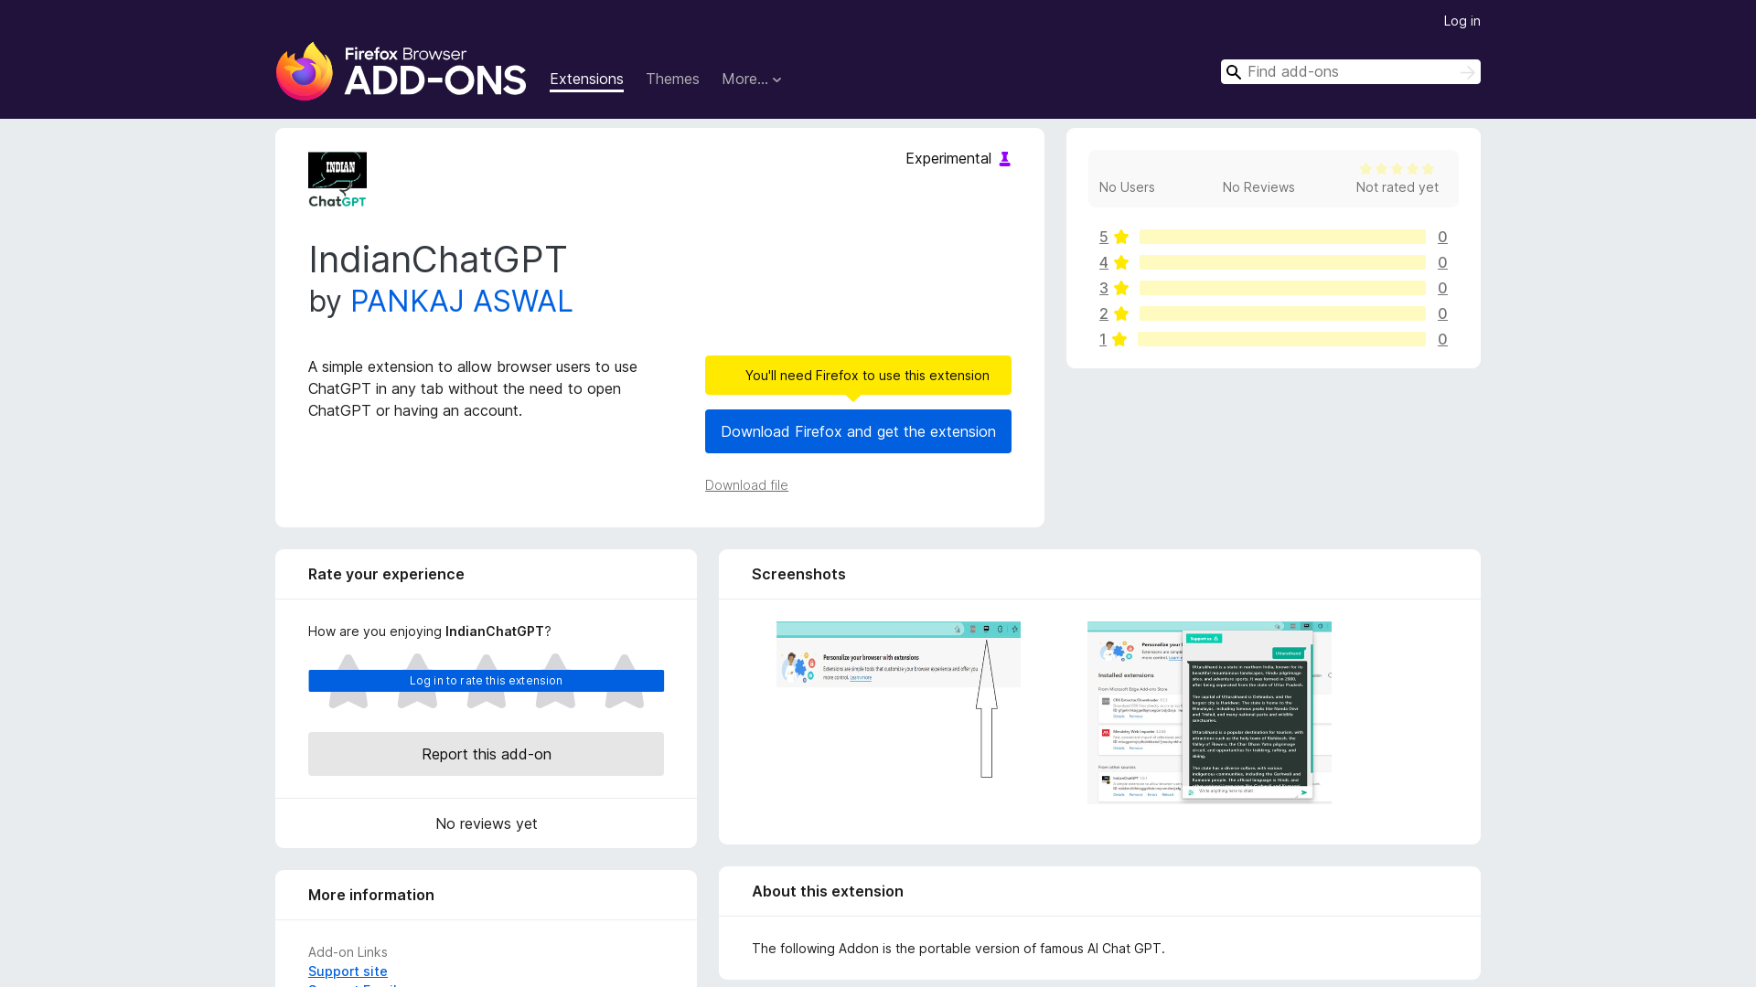Click the 1-star rating bar
Viewport: 1756px width, 987px height.
1281,340
